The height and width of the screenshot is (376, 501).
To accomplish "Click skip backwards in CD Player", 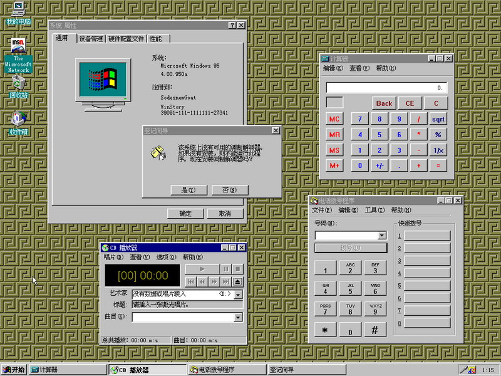I will [x=202, y=281].
